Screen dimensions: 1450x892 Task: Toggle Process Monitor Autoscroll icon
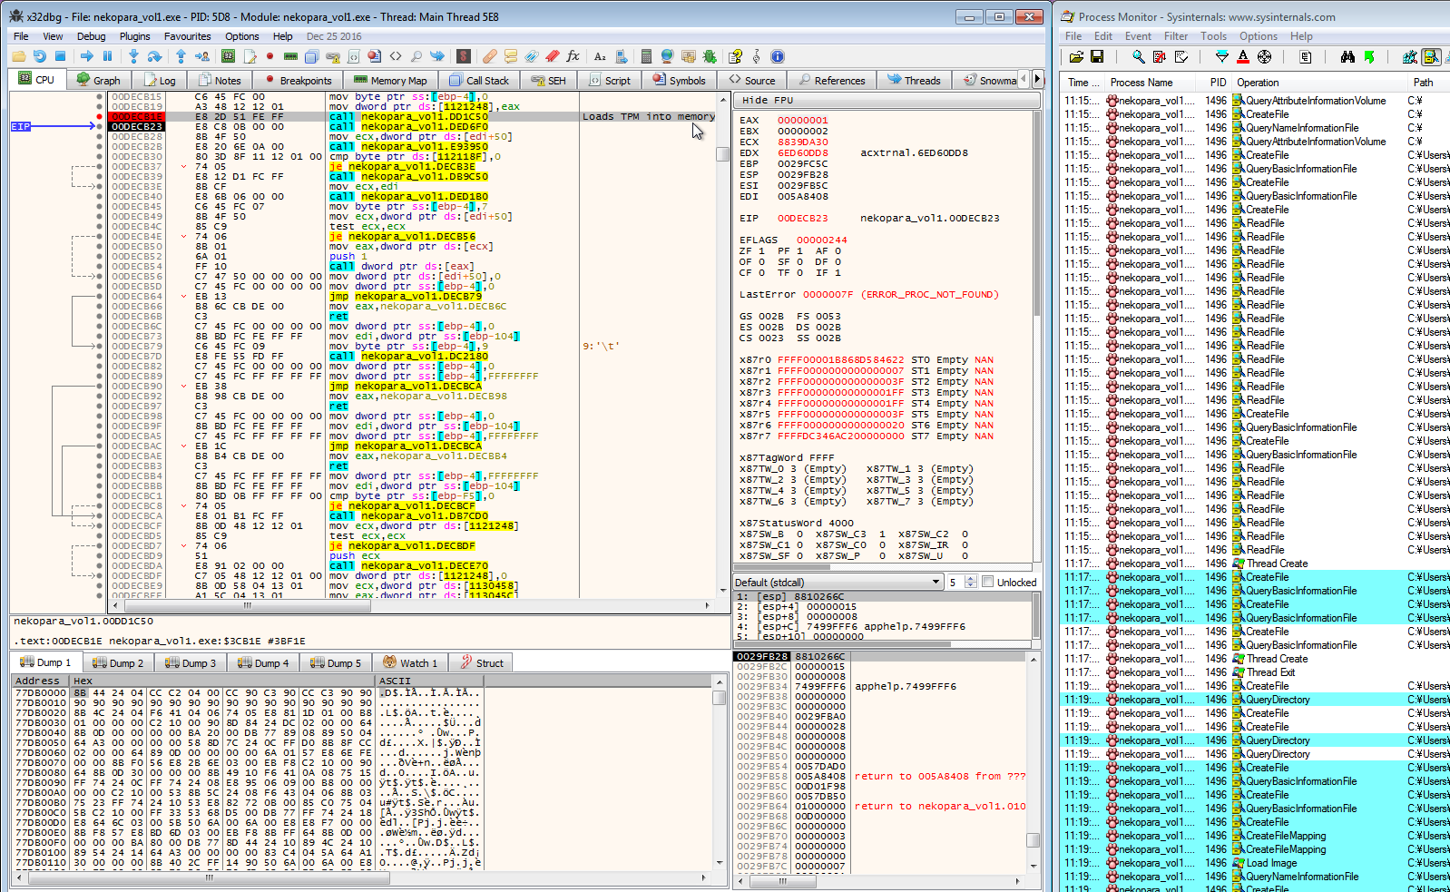(x=1160, y=56)
